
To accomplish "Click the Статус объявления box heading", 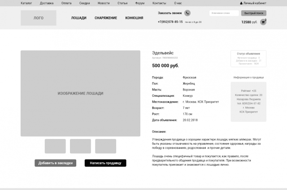I will click(248, 54).
